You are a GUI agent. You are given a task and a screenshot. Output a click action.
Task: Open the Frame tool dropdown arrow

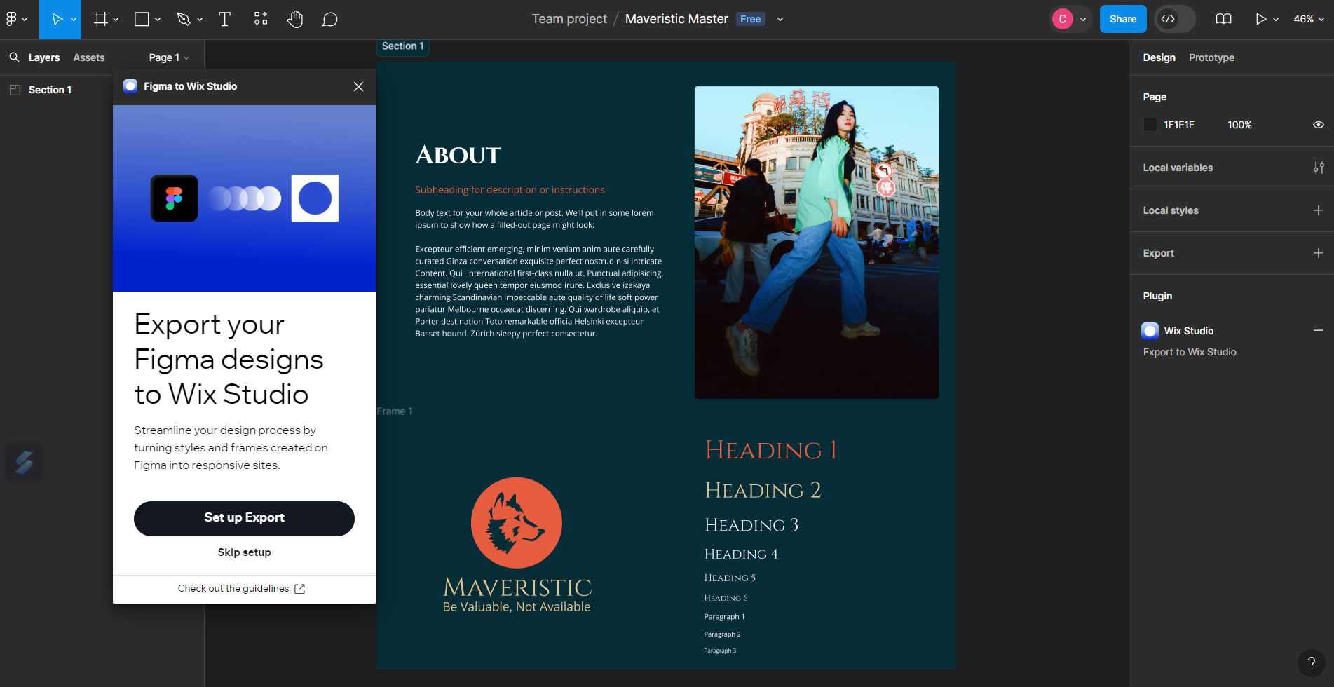(116, 20)
